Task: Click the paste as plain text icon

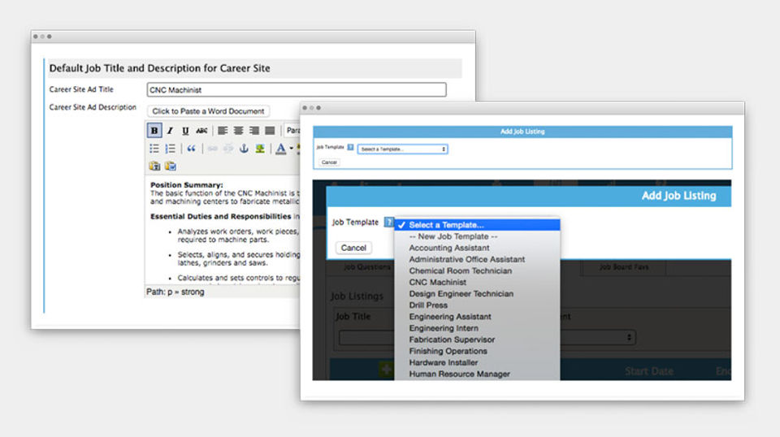Action: pos(154,166)
